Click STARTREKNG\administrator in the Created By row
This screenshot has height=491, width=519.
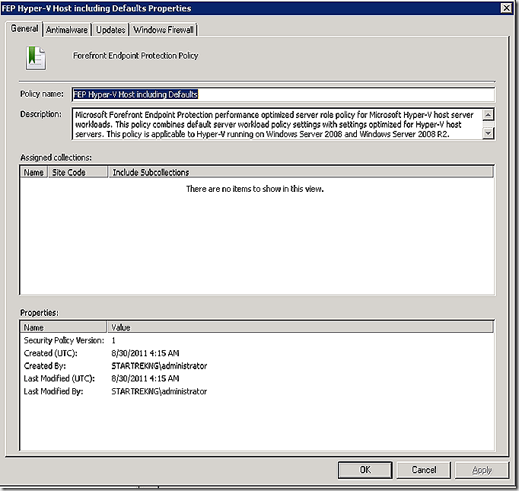[x=159, y=366]
